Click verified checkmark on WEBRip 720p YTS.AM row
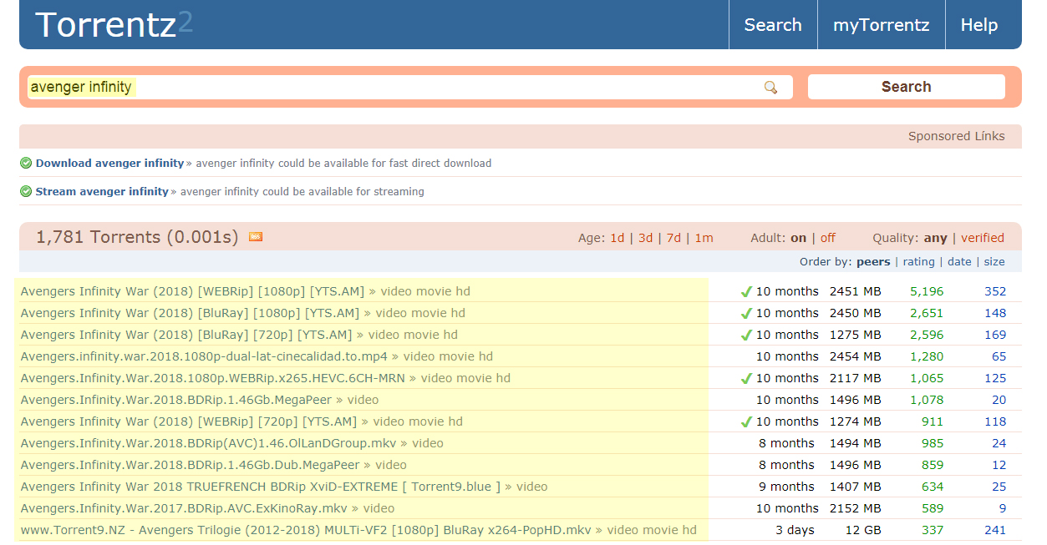Viewport: 1047px width, 545px height. [746, 421]
